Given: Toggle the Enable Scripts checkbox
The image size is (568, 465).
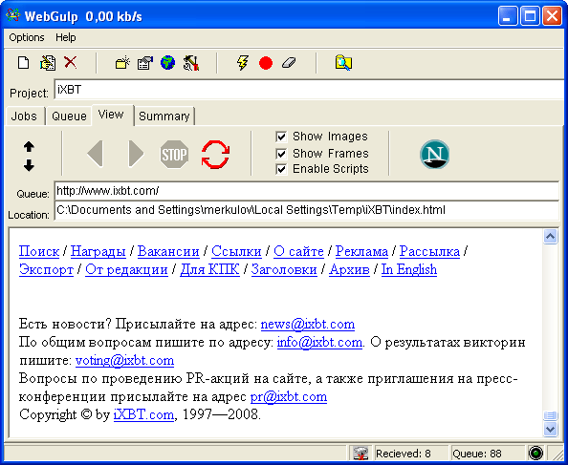Looking at the screenshot, I should click(281, 169).
